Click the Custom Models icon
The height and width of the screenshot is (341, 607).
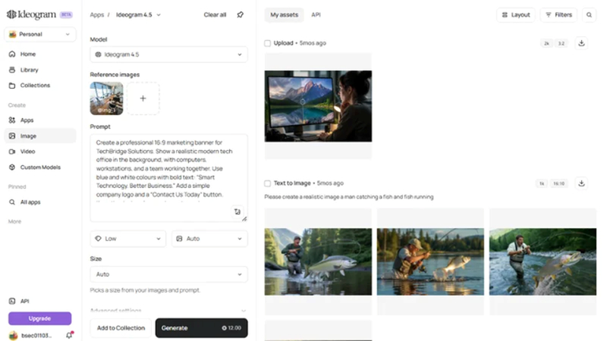[x=12, y=167]
